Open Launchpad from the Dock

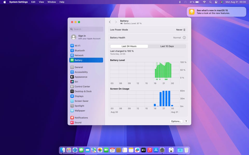click(69, 150)
